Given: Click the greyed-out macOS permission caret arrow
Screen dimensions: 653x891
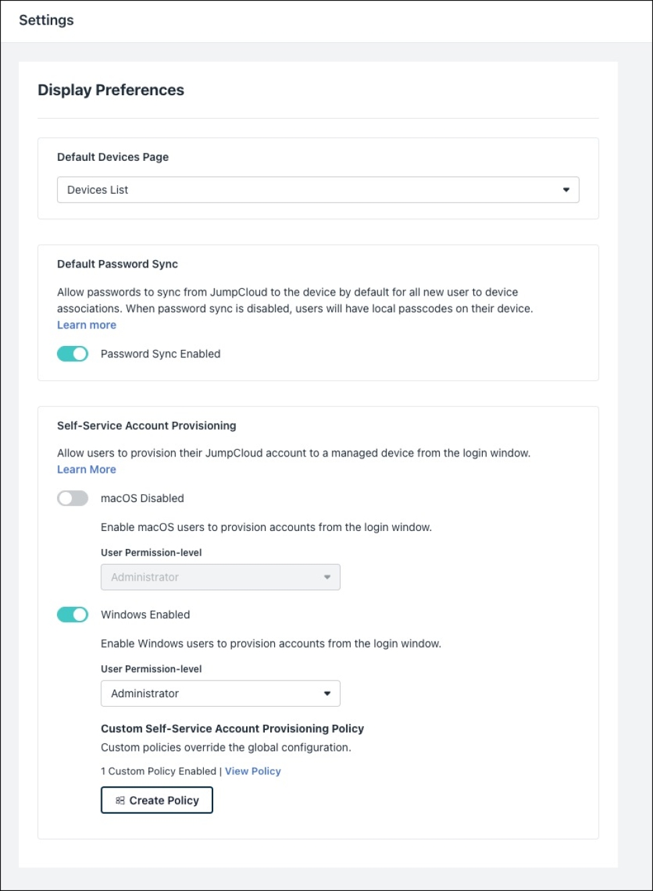Looking at the screenshot, I should tap(327, 577).
